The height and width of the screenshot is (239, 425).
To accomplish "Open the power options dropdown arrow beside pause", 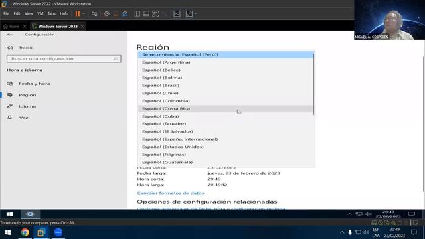I will (84, 13).
